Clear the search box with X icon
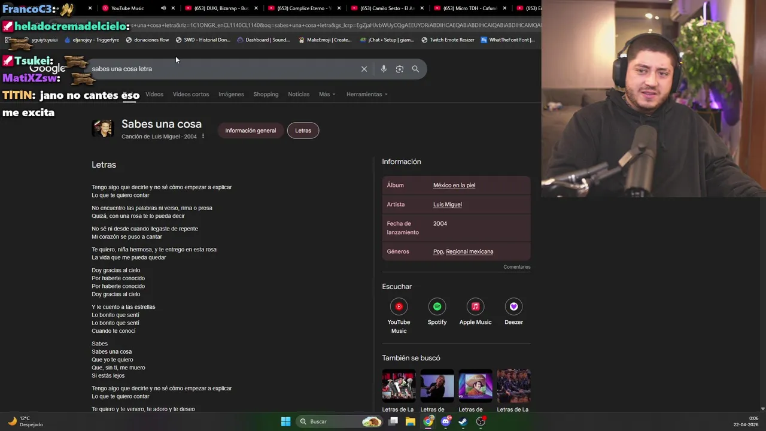 tap(364, 69)
